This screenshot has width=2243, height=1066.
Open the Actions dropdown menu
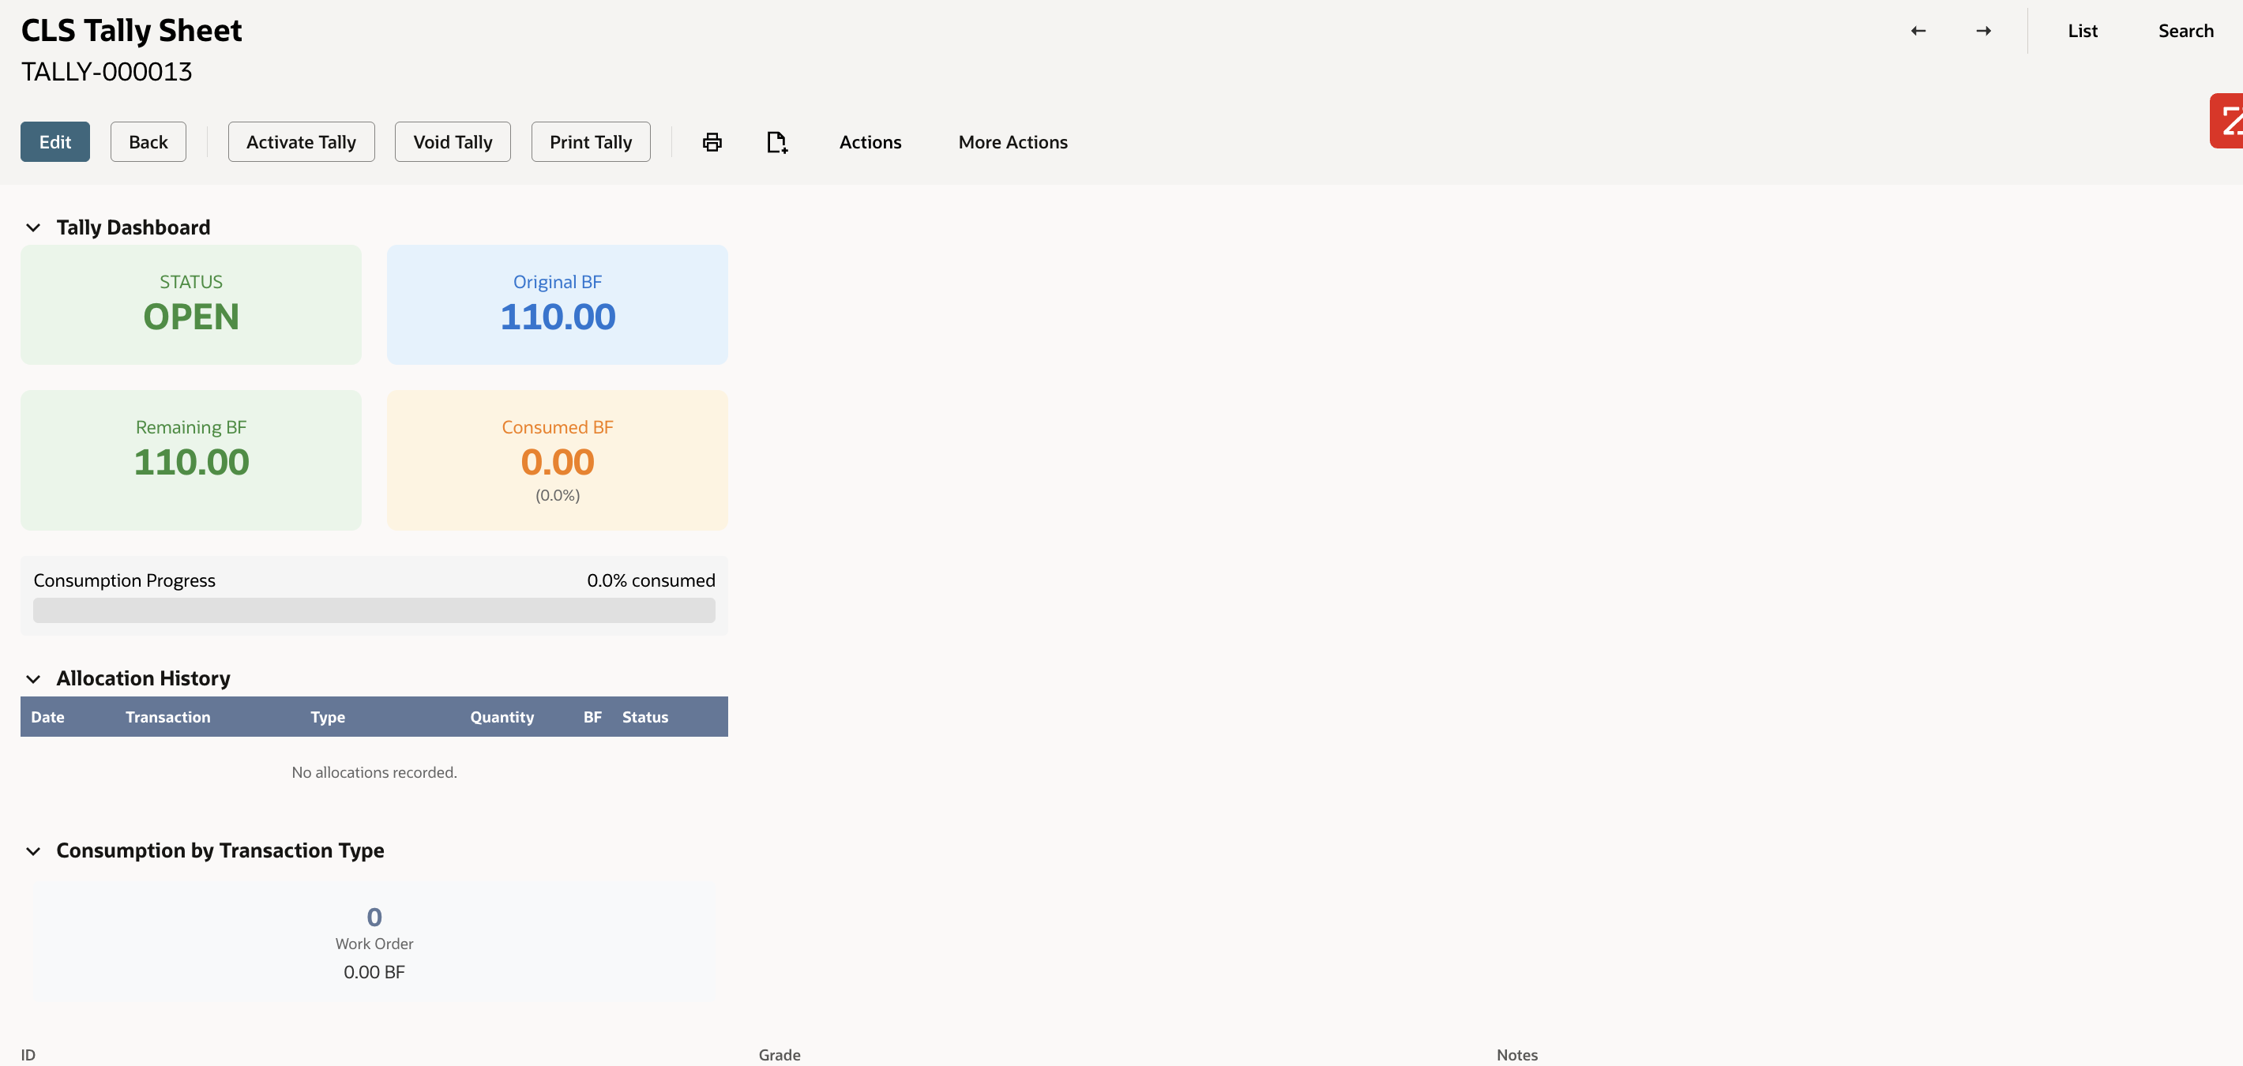[x=870, y=141]
